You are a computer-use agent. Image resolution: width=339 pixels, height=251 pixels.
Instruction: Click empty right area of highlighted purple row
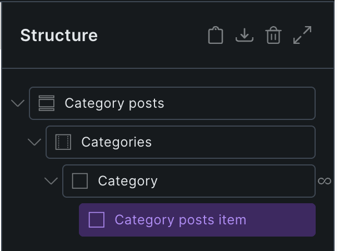click(x=283, y=220)
